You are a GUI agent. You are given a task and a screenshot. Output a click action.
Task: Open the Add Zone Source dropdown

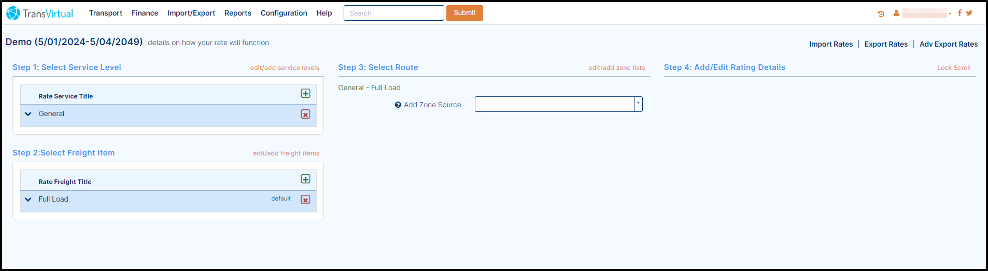[x=558, y=104]
